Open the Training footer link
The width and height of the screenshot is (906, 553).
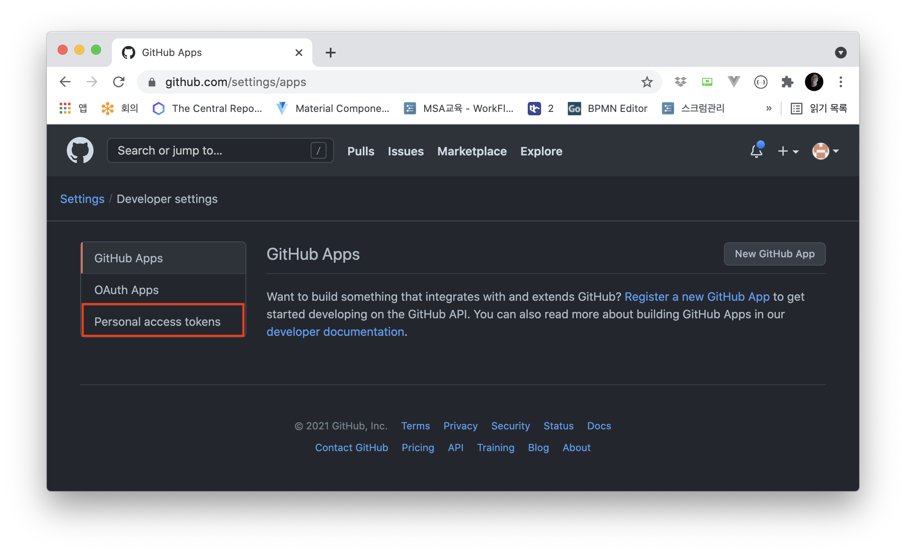coord(496,448)
